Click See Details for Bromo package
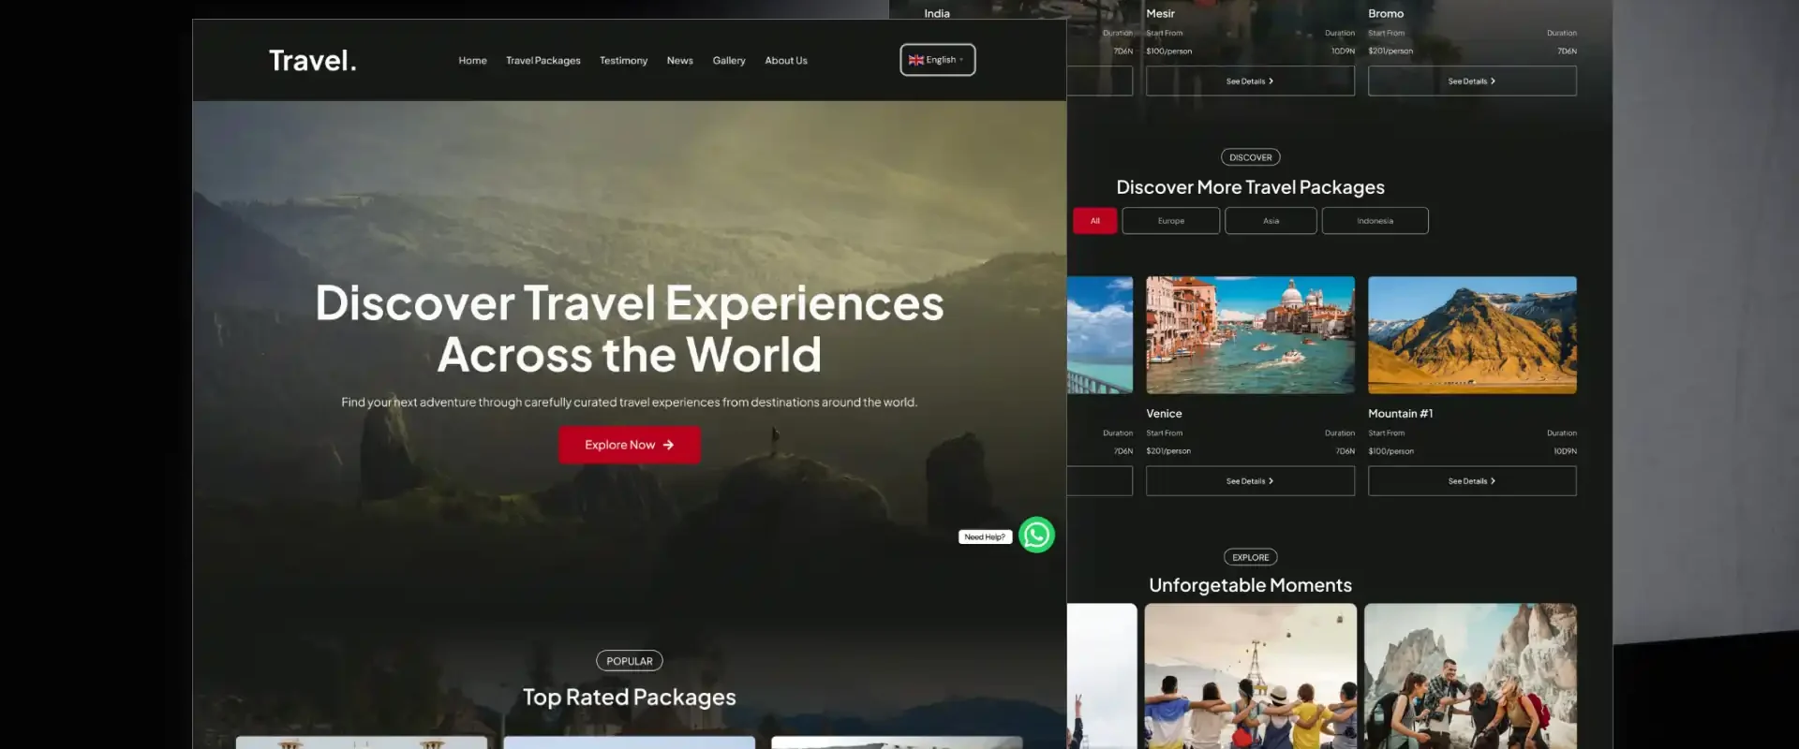The height and width of the screenshot is (749, 1799). [x=1472, y=81]
